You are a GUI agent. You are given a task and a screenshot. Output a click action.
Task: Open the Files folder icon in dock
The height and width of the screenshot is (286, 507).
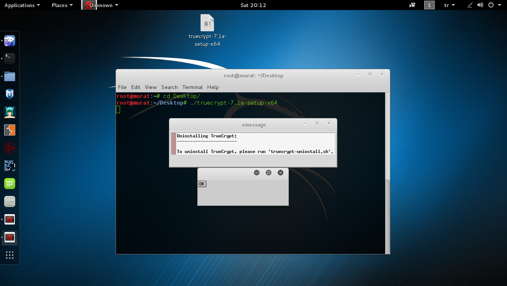point(10,76)
